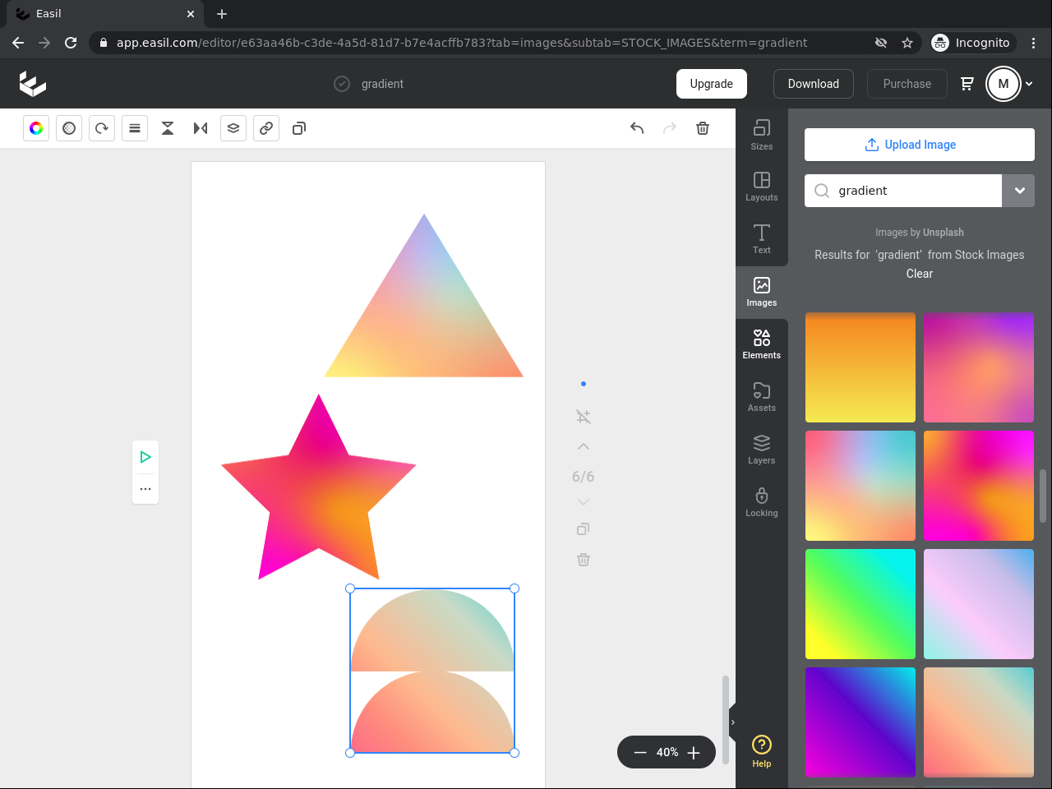Open the account menu chevron
This screenshot has height=789, width=1052.
click(x=1029, y=84)
